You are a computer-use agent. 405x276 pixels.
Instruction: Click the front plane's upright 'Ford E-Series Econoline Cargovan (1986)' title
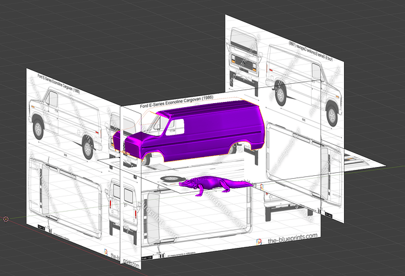pos(177,101)
